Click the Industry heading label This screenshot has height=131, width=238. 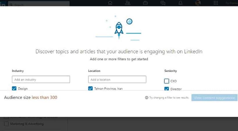click(x=18, y=71)
